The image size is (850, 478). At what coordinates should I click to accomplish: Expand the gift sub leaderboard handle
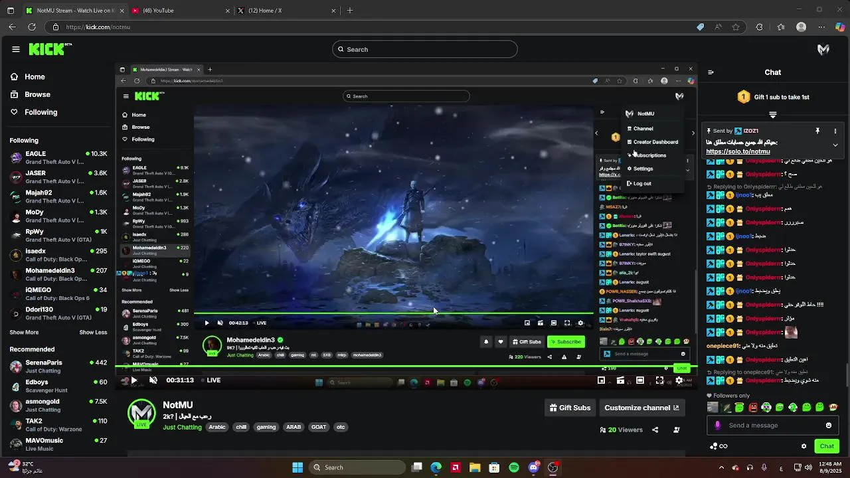pos(773,114)
